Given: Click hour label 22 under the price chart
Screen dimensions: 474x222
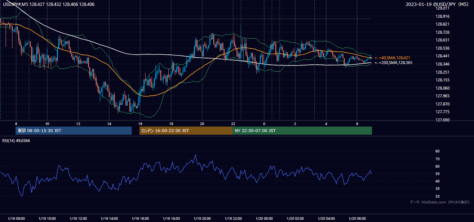Looking at the screenshot, I should tap(233, 124).
